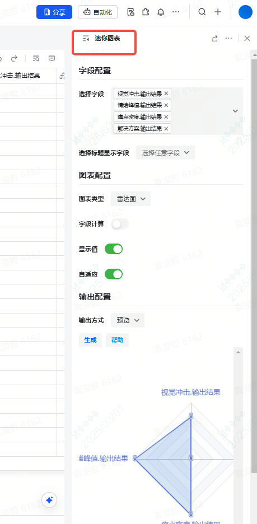Click the collapse sidebar icon beside 迷你图表

point(86,39)
